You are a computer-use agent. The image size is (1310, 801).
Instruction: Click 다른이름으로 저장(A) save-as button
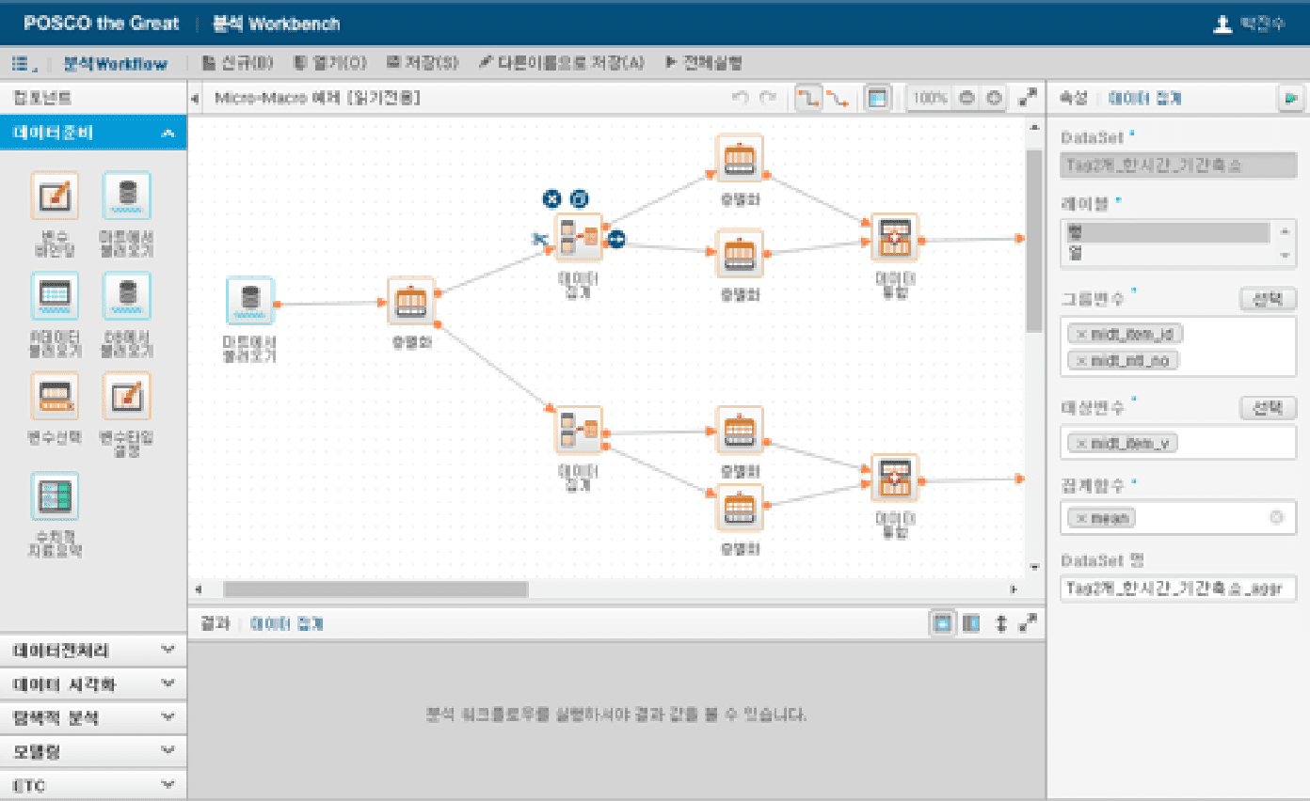[x=562, y=63]
